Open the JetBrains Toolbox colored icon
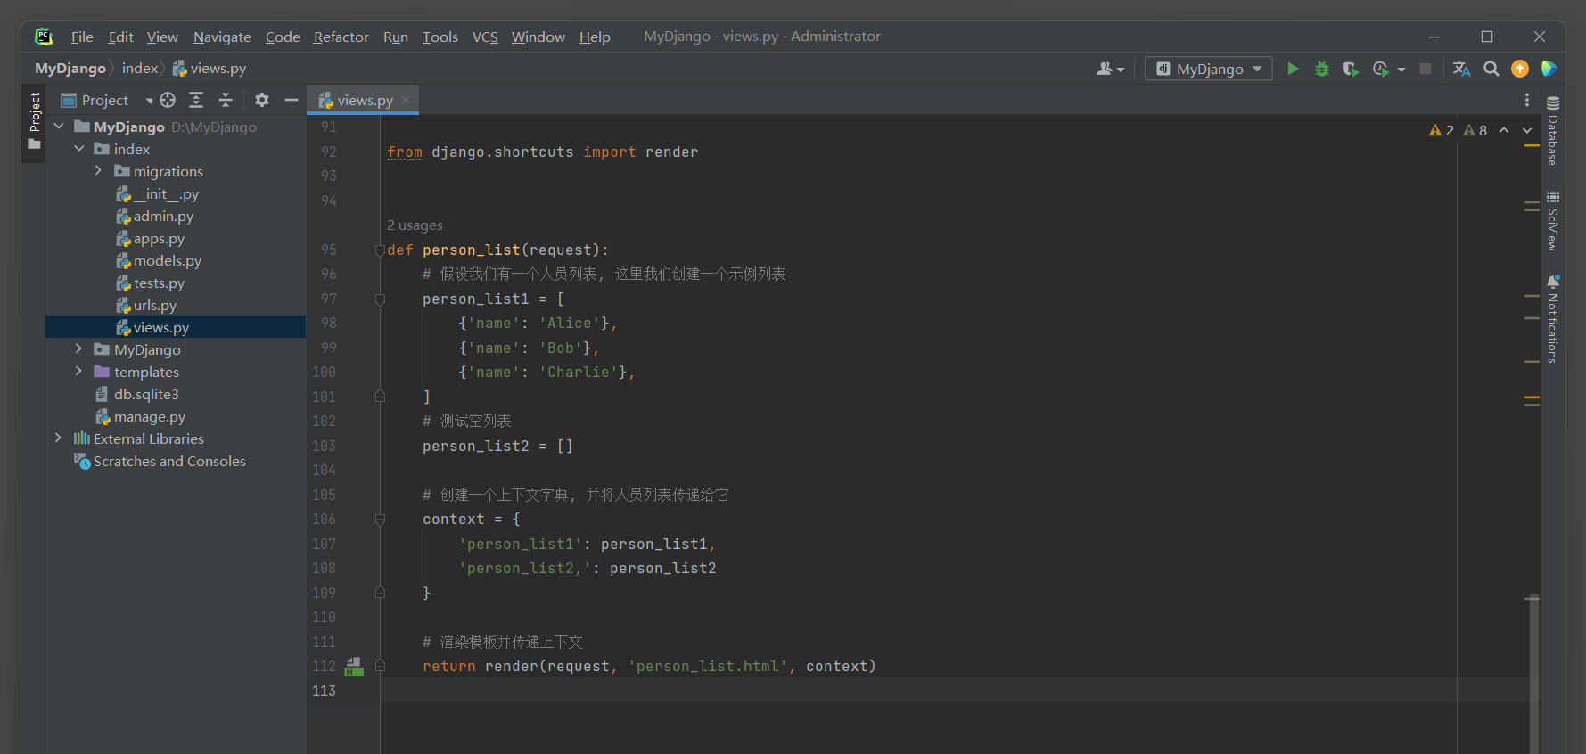 [1549, 69]
